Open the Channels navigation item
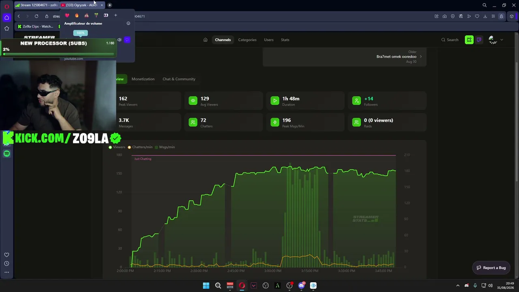 tap(223, 40)
